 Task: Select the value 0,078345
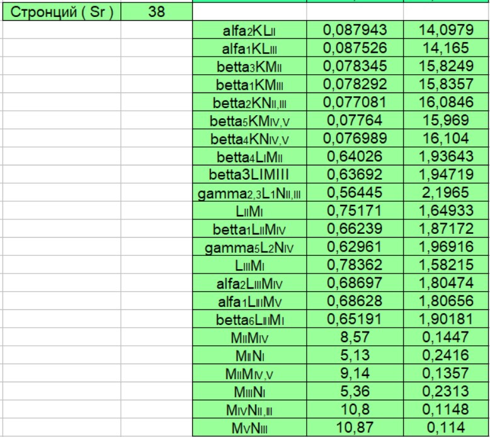coord(355,66)
